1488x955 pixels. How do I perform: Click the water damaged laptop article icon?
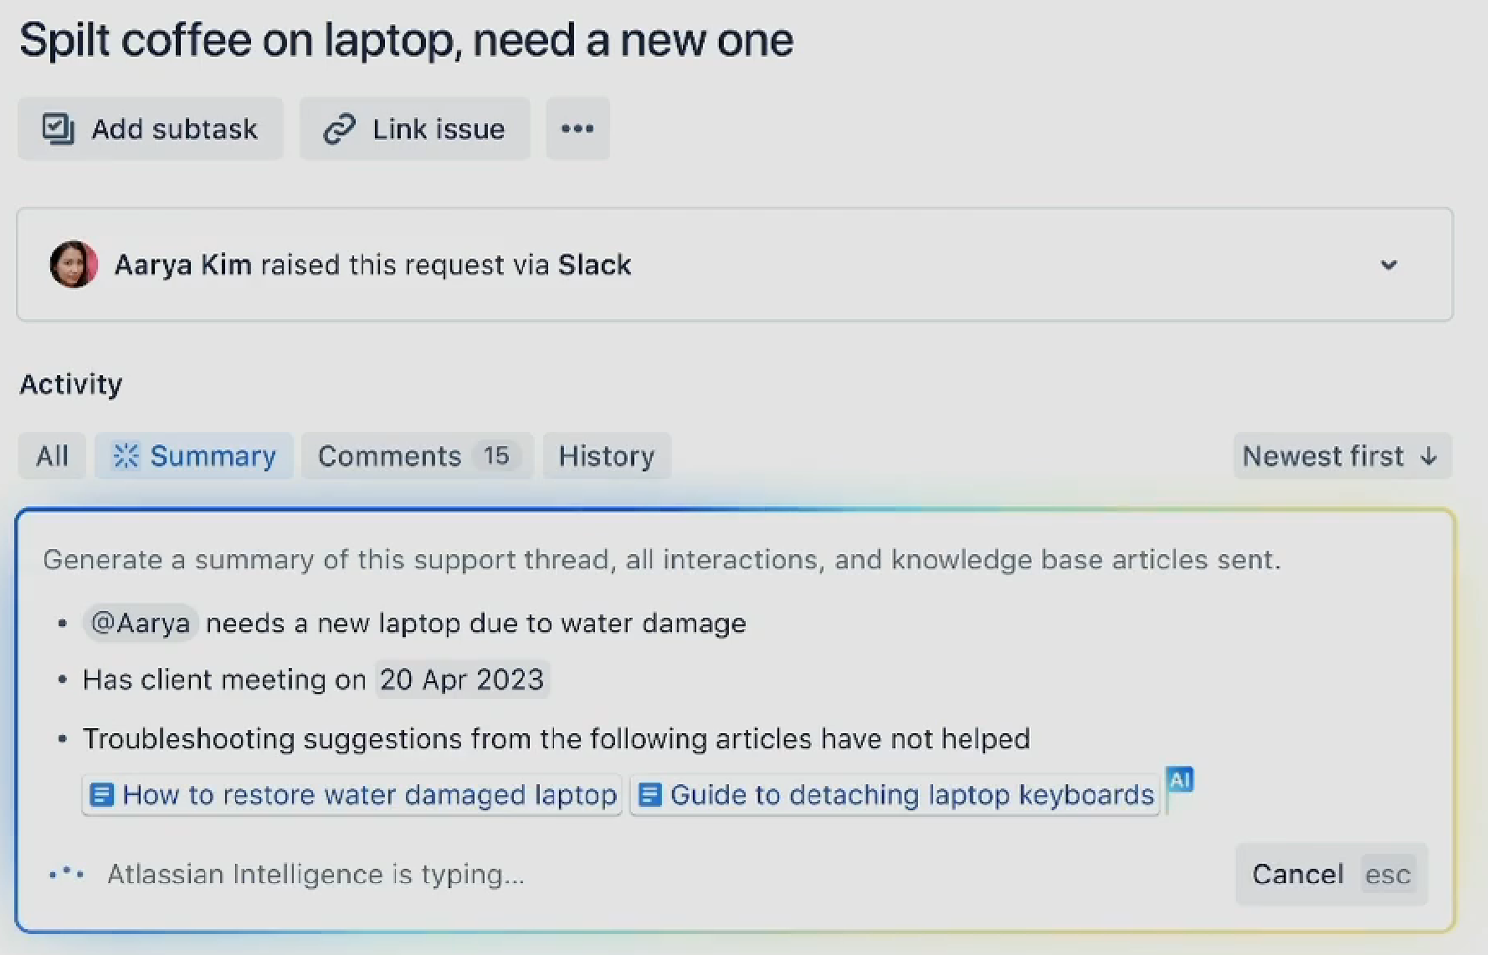click(102, 794)
